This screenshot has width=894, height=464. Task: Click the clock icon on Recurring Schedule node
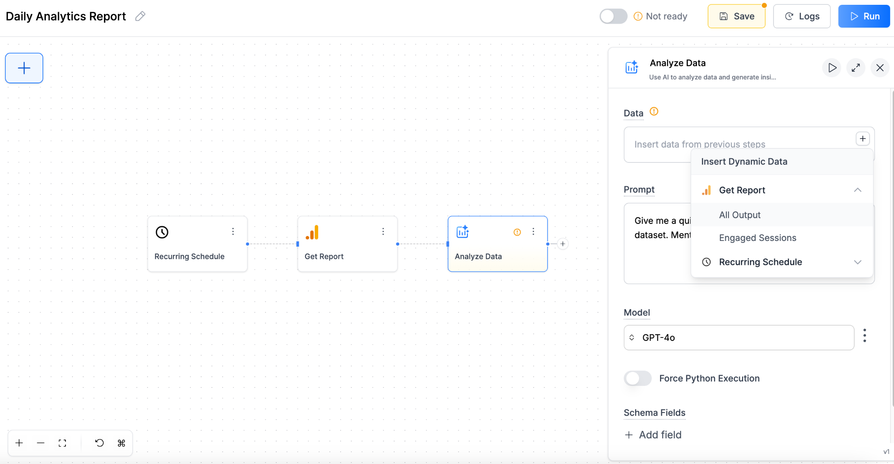point(162,232)
